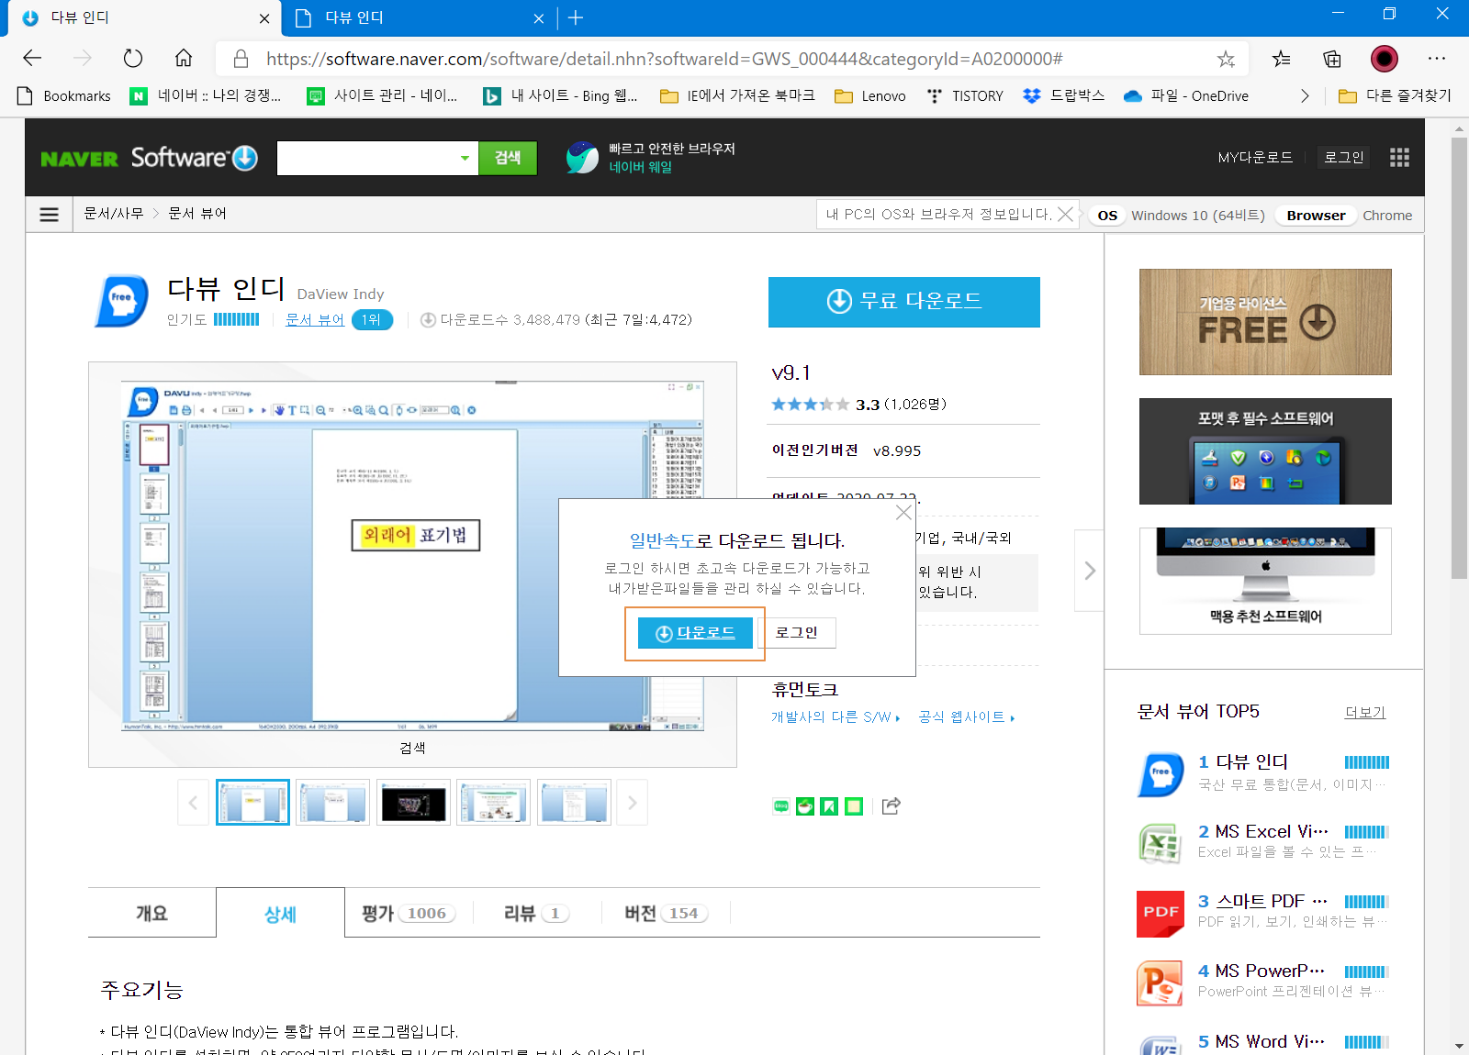Open the red profile avatar
Screen dimensions: 1469x1055
tap(1385, 59)
